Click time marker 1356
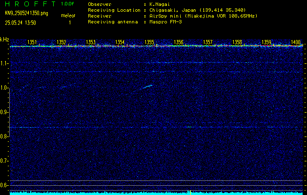Viewport: 307px width, 195px height. click(179, 42)
